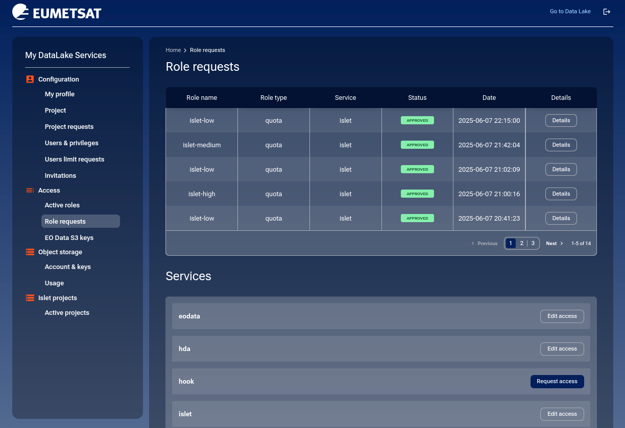Click the islet-high role name cell
625x428 pixels.
click(202, 194)
